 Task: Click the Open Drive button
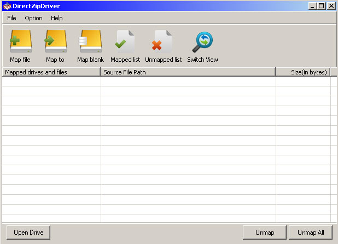click(28, 233)
